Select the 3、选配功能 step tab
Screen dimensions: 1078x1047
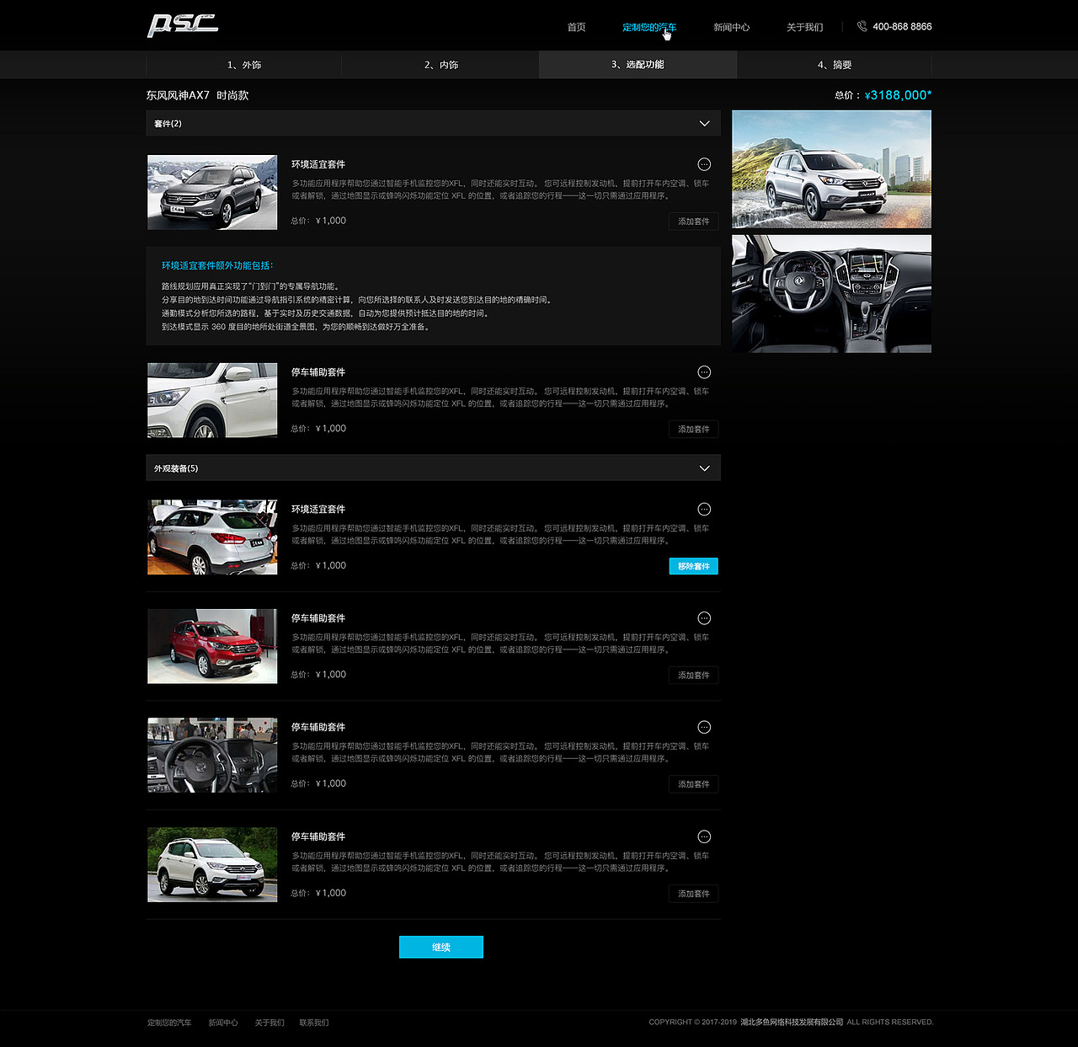click(x=638, y=65)
